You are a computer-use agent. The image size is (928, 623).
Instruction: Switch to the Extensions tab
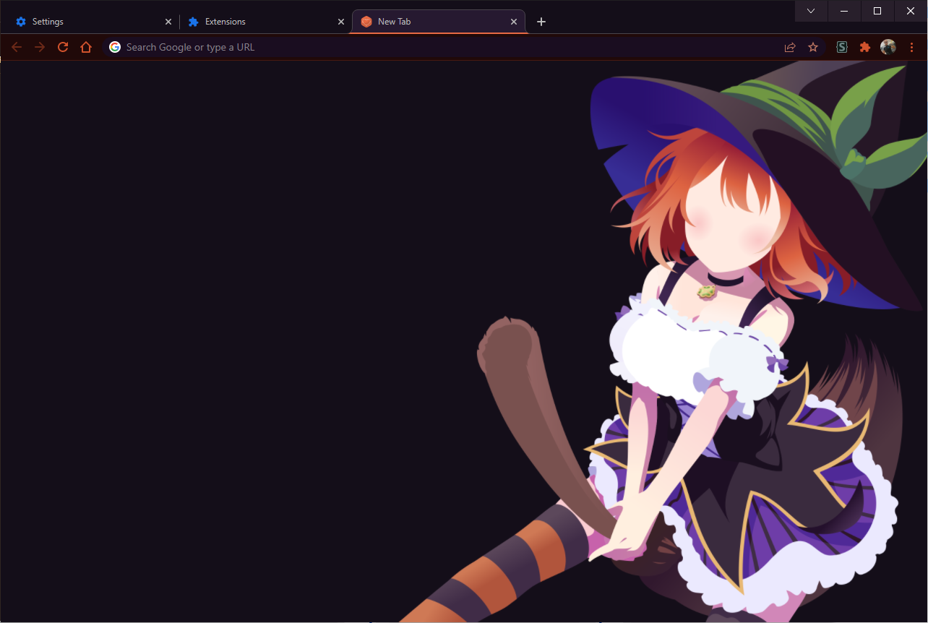(x=265, y=22)
